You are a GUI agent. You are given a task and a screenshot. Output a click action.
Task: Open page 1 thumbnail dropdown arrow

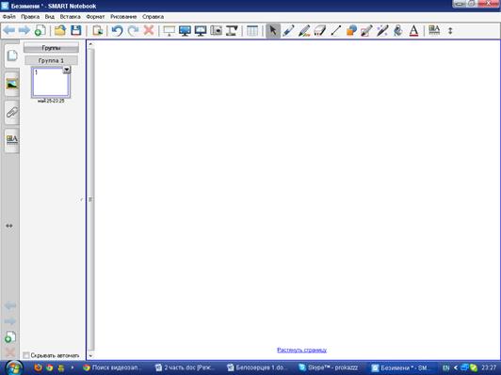[67, 70]
